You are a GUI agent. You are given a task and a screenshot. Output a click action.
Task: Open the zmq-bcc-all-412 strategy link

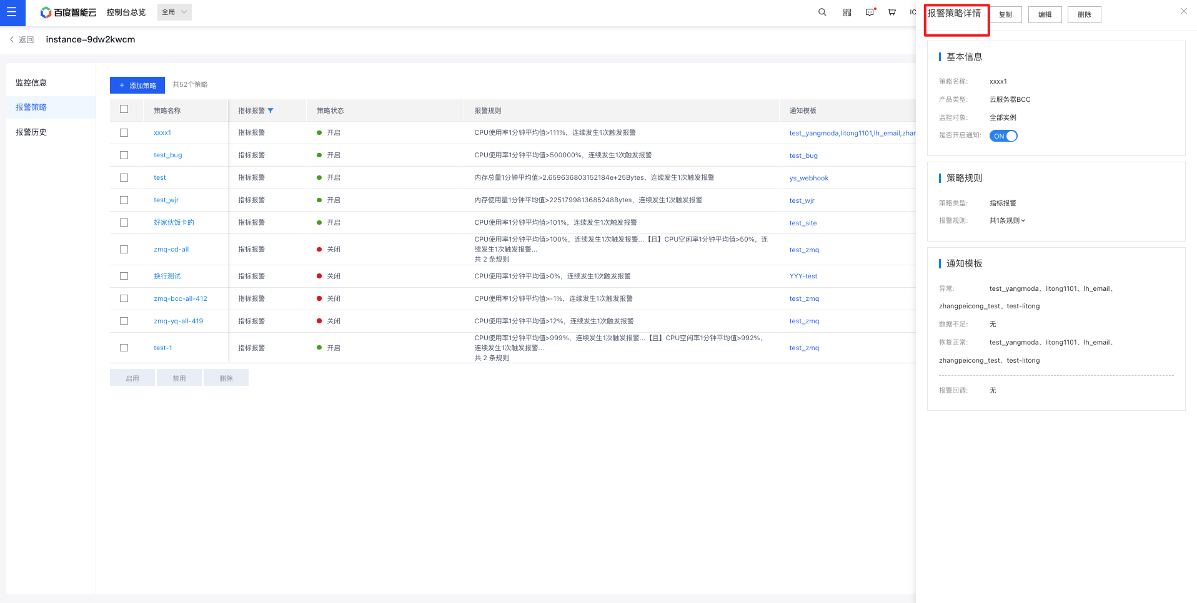181,298
